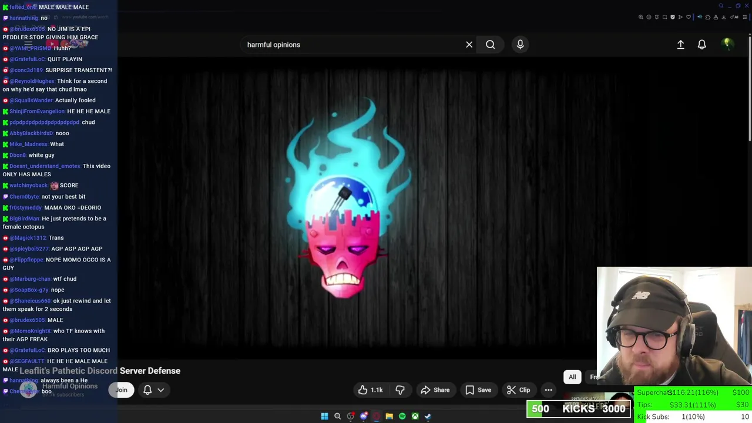Click the browser zoom magnifier toolbar icon
The width and height of the screenshot is (752, 423).
click(641, 17)
